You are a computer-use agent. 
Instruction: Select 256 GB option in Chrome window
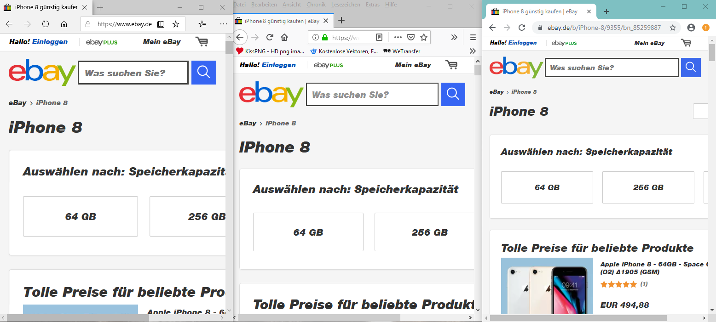click(648, 187)
